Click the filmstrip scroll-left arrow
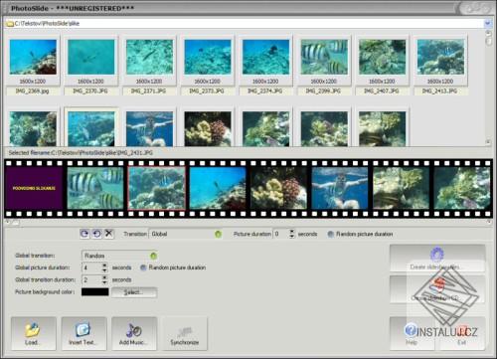Viewport: 497px width, 359px height. pyautogui.click(x=7, y=222)
